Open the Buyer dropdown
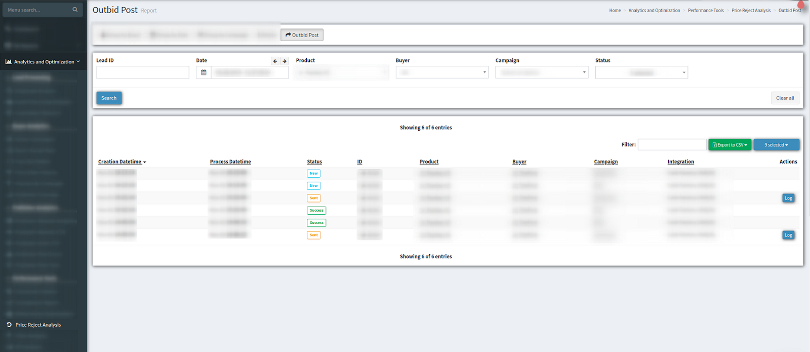810x352 pixels. (441, 72)
